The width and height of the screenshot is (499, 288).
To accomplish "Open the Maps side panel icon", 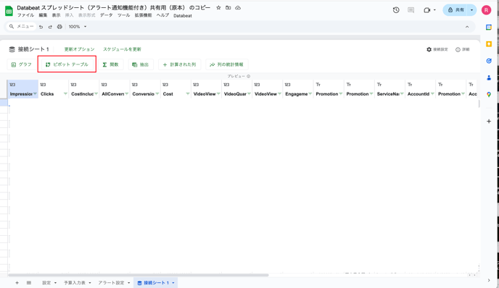I will [489, 94].
